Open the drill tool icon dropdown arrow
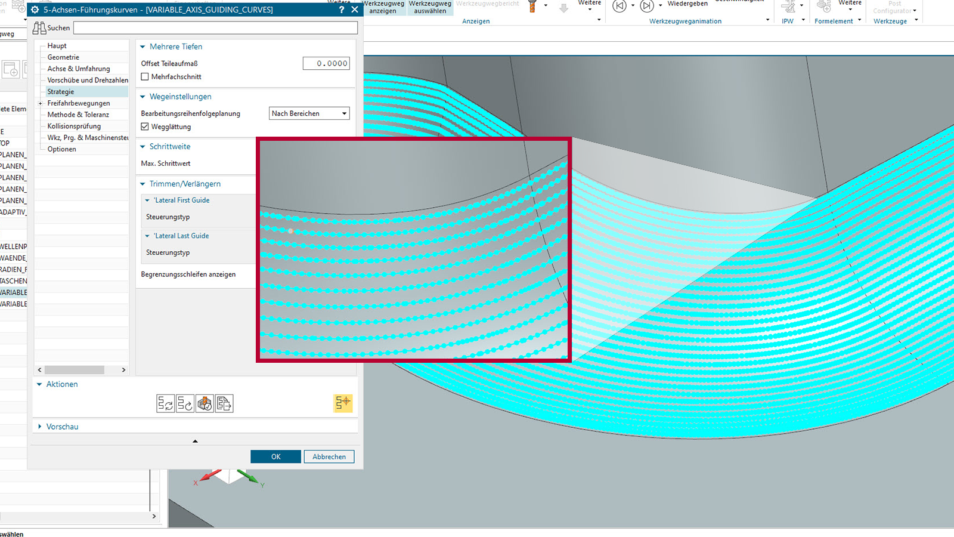The height and width of the screenshot is (537, 954). pyautogui.click(x=546, y=5)
